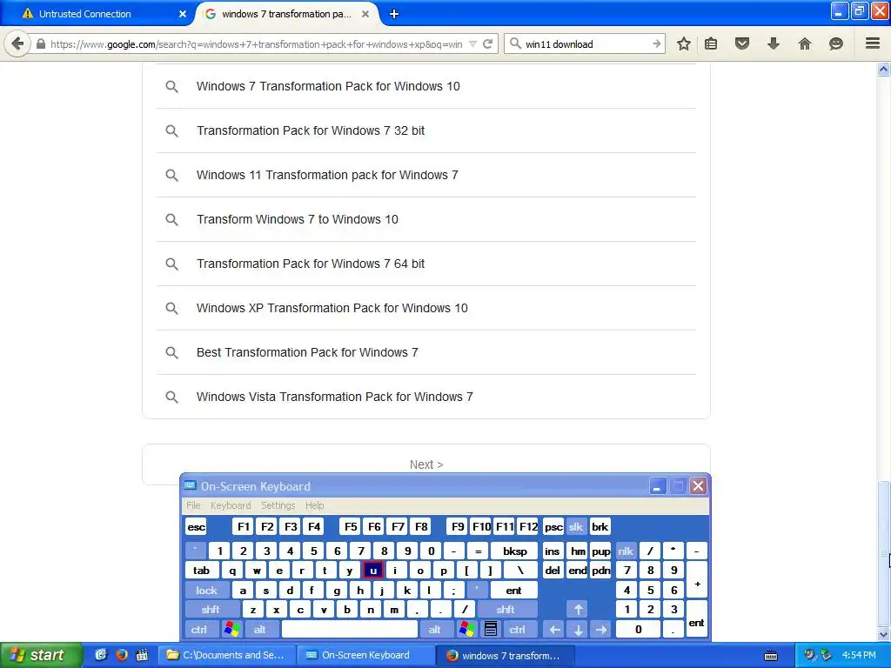This screenshot has width=891, height=668.
Task: Go to the home page icon
Action: pyautogui.click(x=804, y=43)
